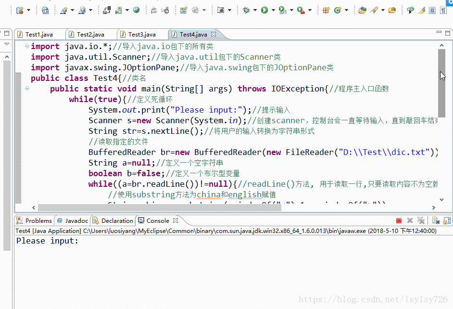Toggle the Console Scroll Lock icon
This screenshot has height=309, width=453.
447,220
